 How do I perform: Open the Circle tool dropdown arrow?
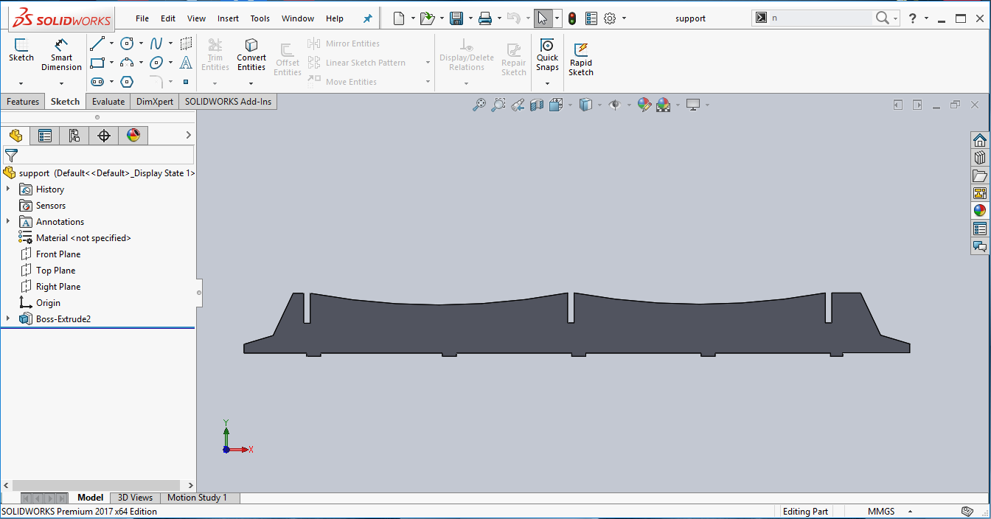click(x=141, y=43)
